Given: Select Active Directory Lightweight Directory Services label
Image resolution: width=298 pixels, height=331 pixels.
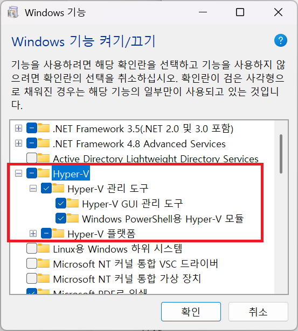Looking at the screenshot, I should 156,159.
